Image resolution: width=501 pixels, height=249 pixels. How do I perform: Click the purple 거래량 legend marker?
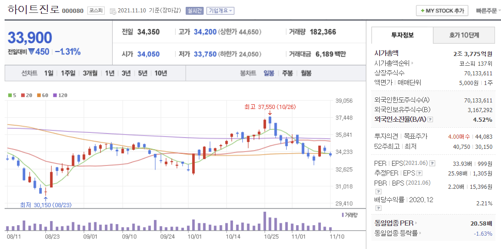pos(343,215)
